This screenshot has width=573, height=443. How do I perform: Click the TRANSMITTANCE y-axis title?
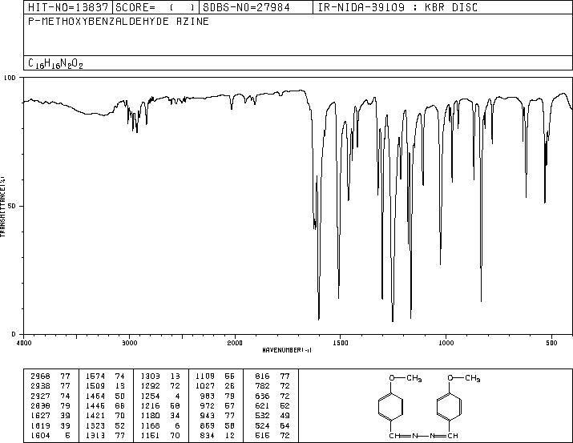[2, 206]
